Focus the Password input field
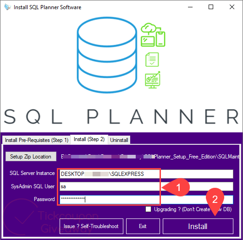The height and width of the screenshot is (240, 243). coord(146,199)
